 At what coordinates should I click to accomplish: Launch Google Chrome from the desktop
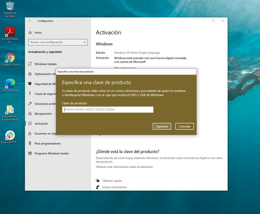pos(10,59)
